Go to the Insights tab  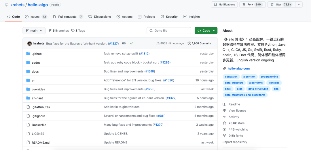pos(191,17)
